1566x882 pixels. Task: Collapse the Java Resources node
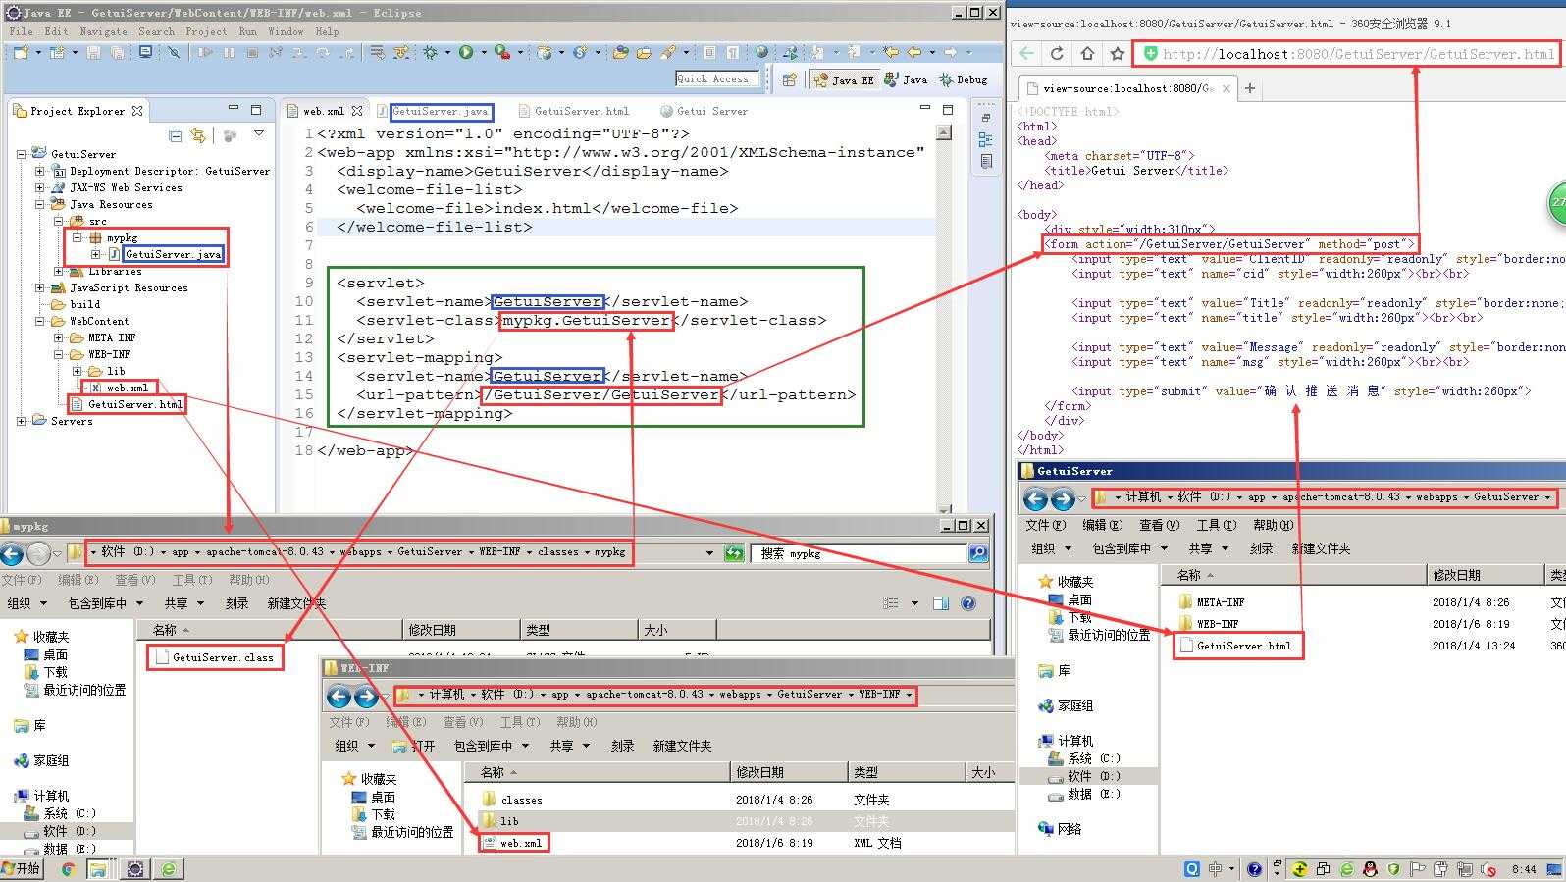pyautogui.click(x=40, y=204)
